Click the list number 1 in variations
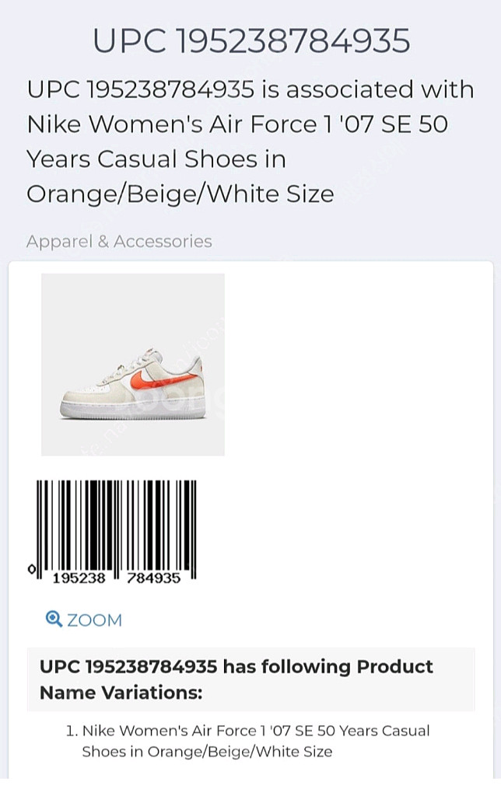The image size is (501, 796). [x=72, y=731]
